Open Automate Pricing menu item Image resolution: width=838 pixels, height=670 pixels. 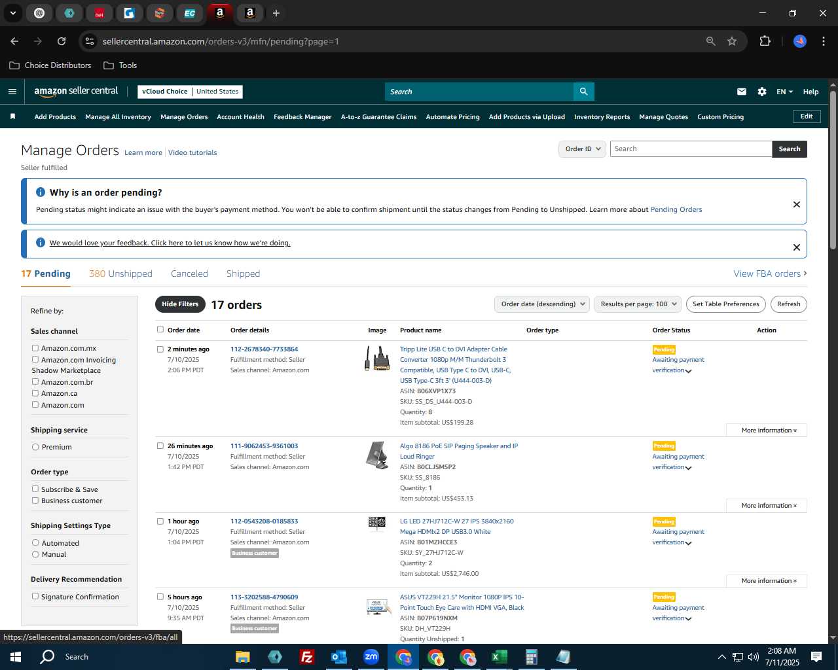pyautogui.click(x=452, y=117)
